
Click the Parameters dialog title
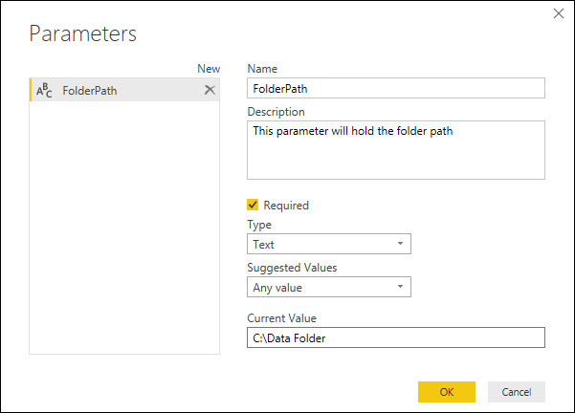83,34
